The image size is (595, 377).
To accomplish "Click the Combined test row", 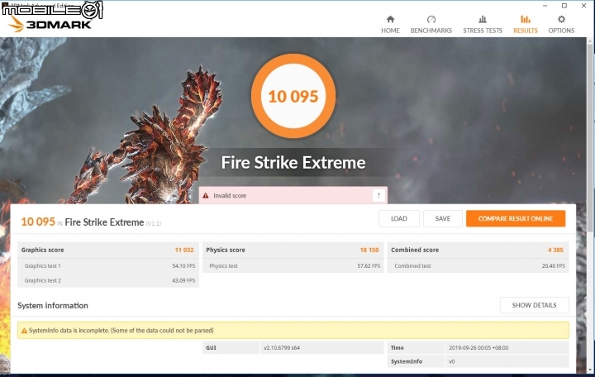I will coord(478,265).
